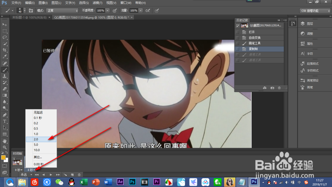Select the History Brush tool

[5, 83]
